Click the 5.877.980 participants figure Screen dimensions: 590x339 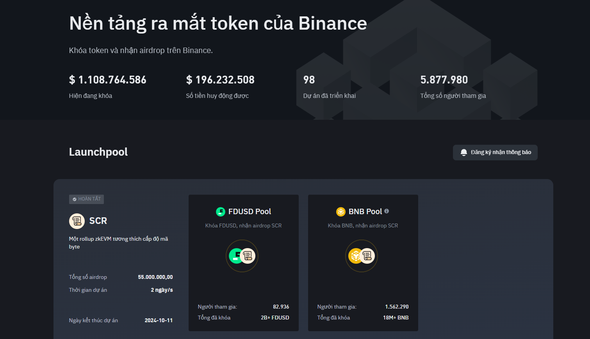pyautogui.click(x=444, y=80)
